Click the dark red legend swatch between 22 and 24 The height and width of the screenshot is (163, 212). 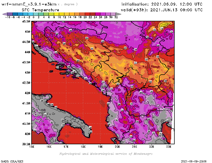click(92, 14)
